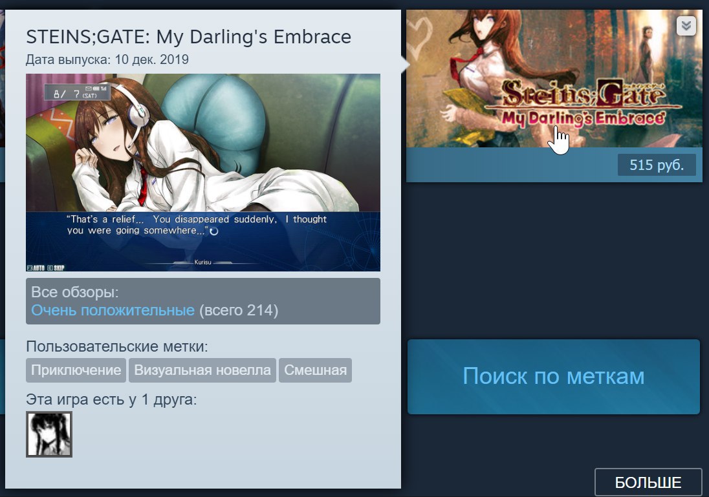Click the circular text-advance spinner after the dialogue
Image resolution: width=709 pixels, height=497 pixels.
(x=214, y=231)
